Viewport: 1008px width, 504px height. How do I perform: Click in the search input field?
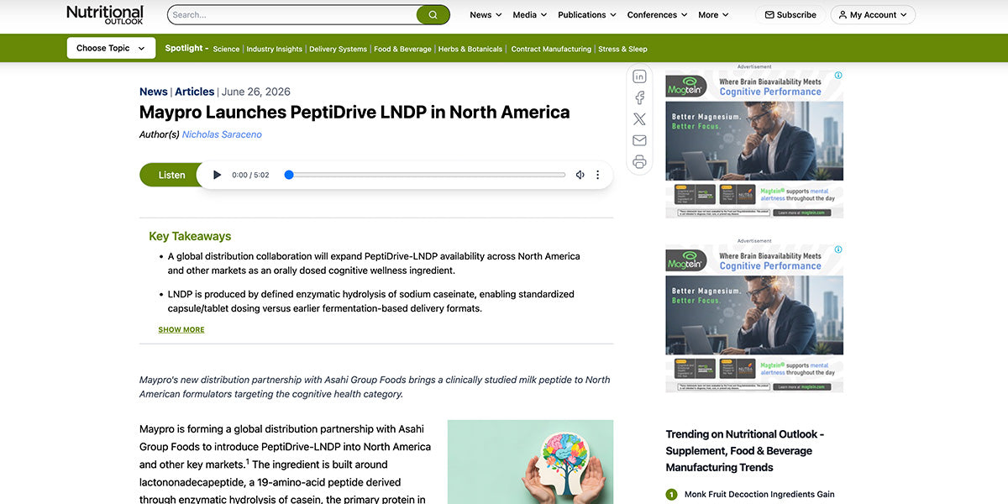click(x=292, y=14)
